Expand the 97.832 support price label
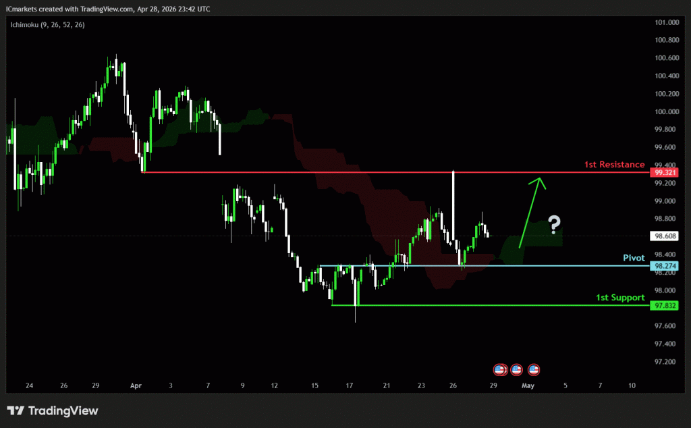This screenshot has width=691, height=428. click(x=663, y=305)
